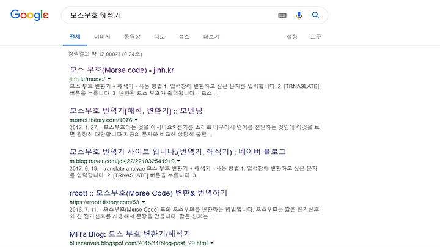Screen dimensions: 440x247
Task: Click the jinh.kr/morse/ URL text
Action: pos(87,79)
